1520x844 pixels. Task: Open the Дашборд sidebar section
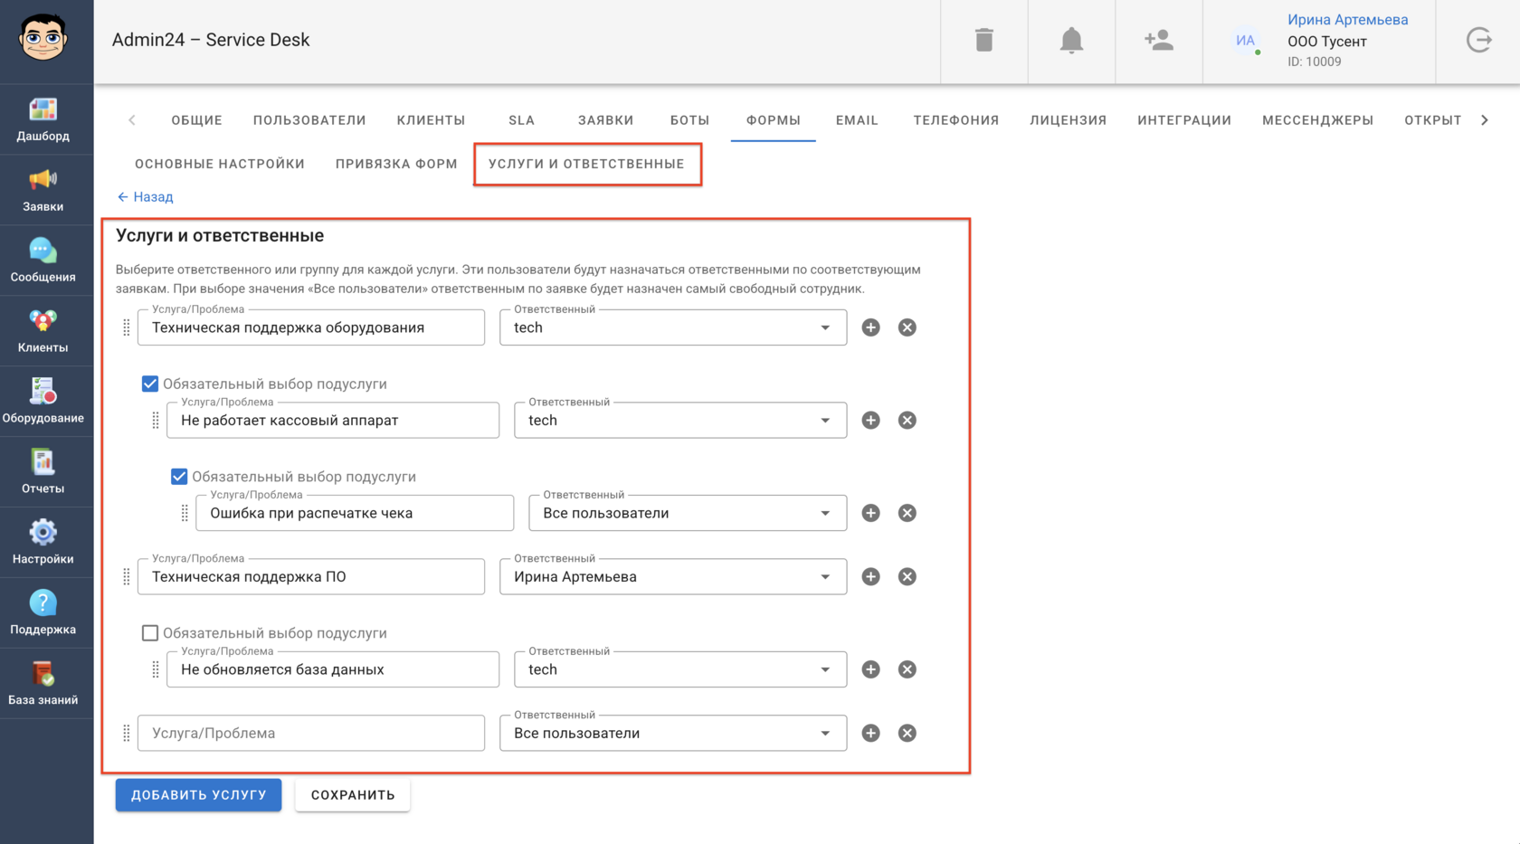tap(43, 119)
